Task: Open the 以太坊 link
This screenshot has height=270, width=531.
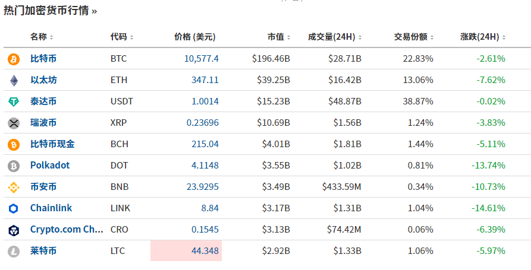Action: point(43,80)
